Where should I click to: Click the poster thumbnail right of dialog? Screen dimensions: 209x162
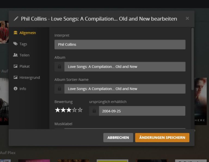click(201, 101)
